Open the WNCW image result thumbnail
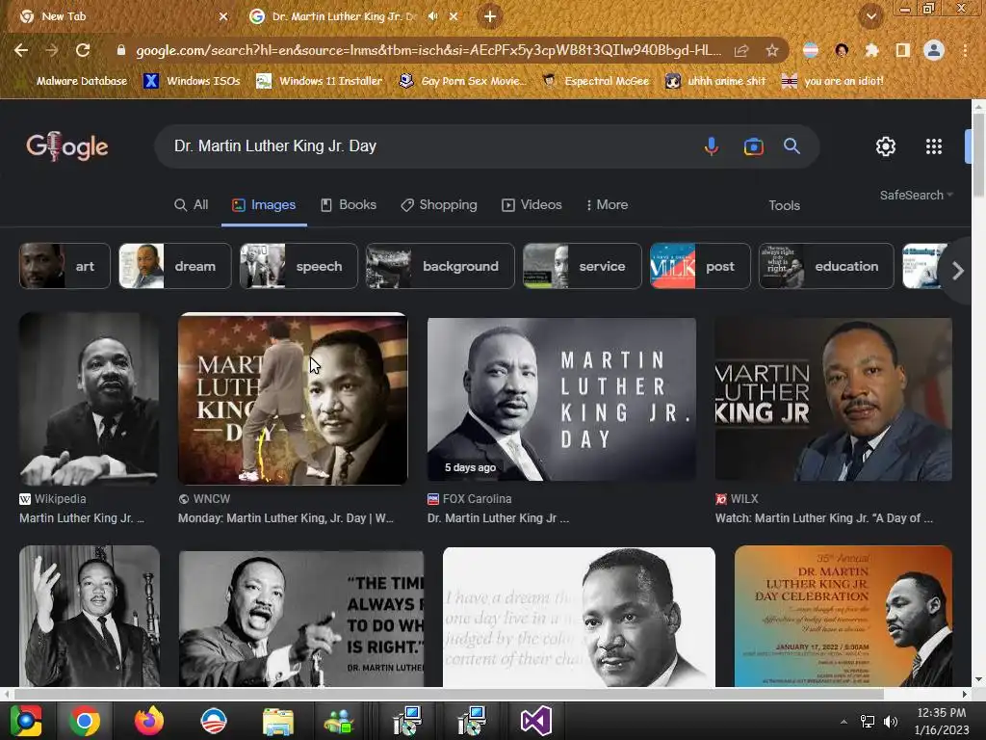Image resolution: width=986 pixels, height=740 pixels. click(293, 399)
